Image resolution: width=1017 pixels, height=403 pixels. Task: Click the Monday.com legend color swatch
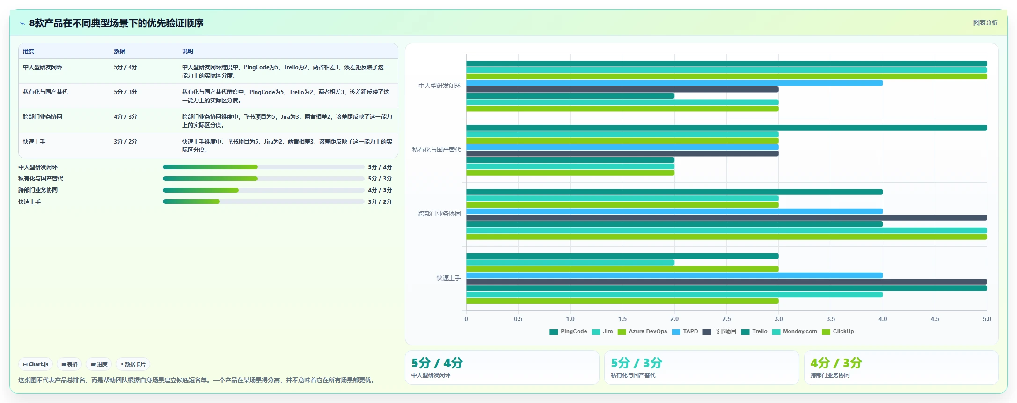tap(776, 332)
